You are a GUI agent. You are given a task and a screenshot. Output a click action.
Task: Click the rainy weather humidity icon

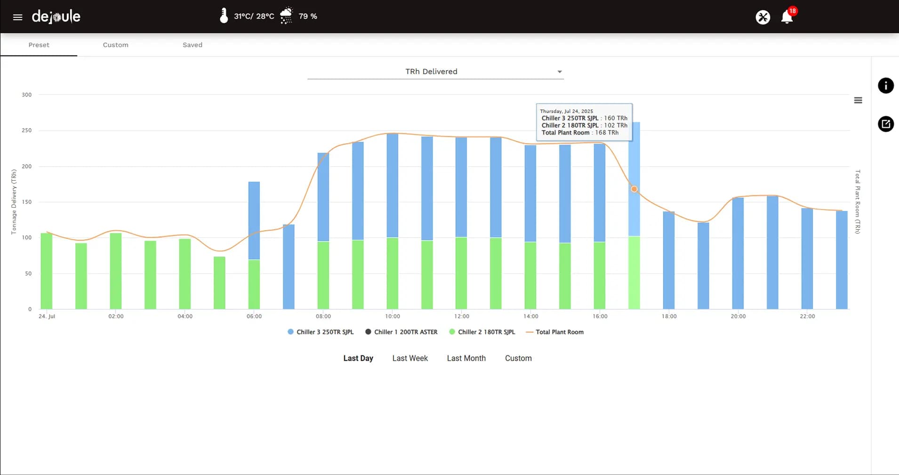coord(286,16)
